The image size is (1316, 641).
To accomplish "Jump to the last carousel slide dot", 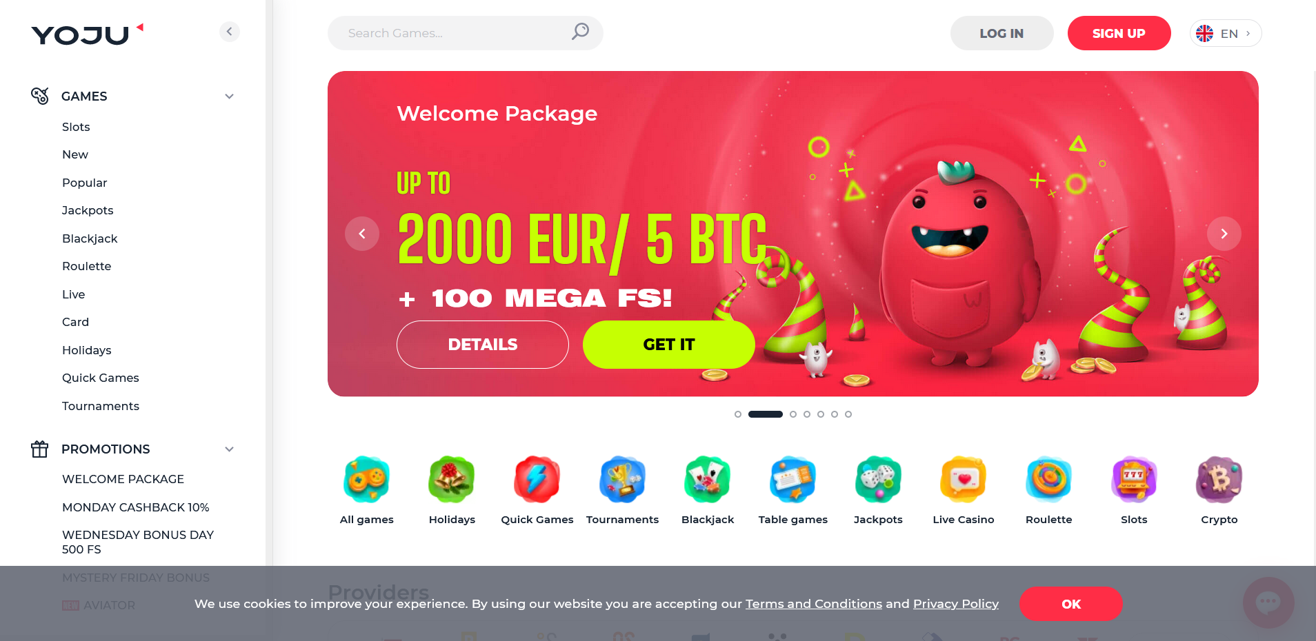I will (x=848, y=414).
